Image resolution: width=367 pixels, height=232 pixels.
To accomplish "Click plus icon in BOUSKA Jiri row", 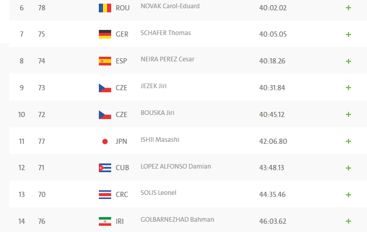I will coord(348,114).
